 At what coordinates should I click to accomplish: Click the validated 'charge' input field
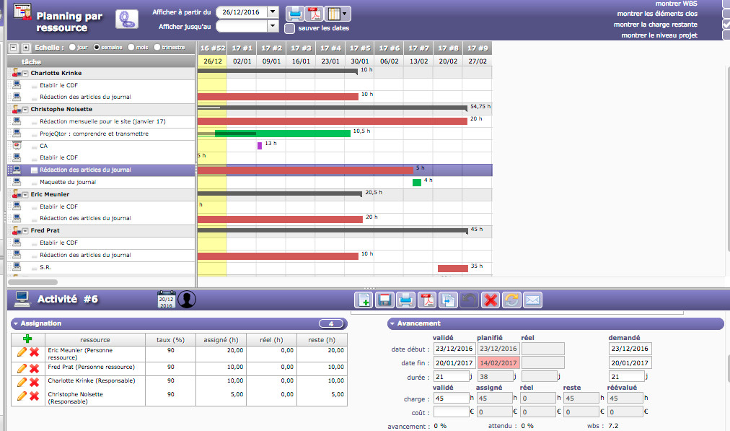pyautogui.click(x=451, y=398)
